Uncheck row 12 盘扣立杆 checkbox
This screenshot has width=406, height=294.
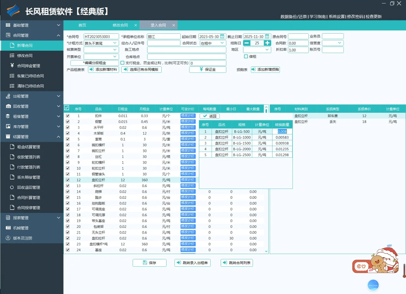point(68,180)
